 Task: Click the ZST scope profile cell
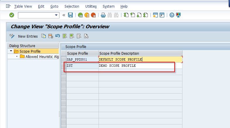82,66
